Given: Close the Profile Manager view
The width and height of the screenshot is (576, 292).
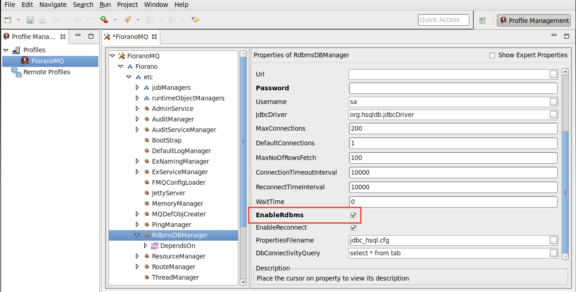Looking at the screenshot, I should point(63,36).
